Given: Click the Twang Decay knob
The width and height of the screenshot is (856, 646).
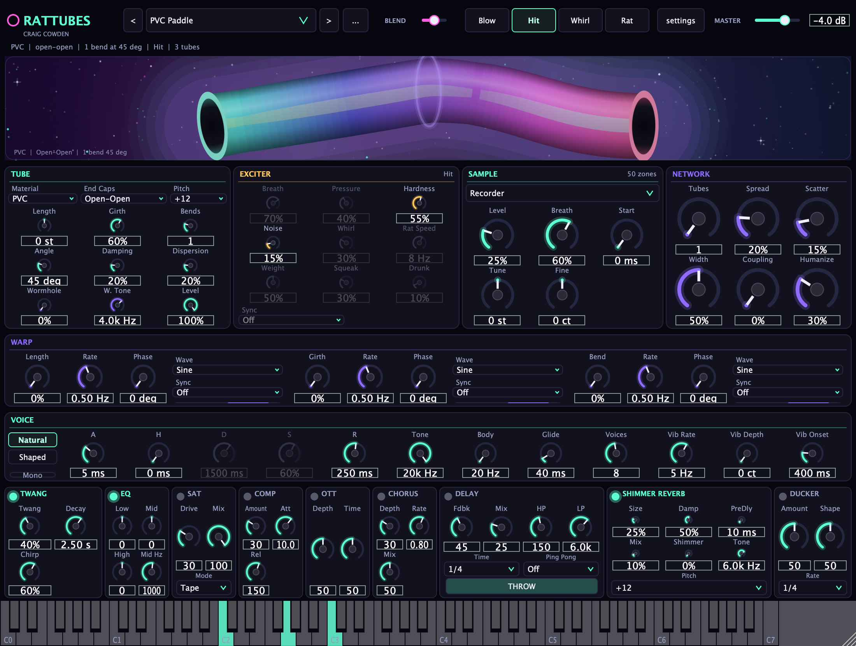Looking at the screenshot, I should pyautogui.click(x=75, y=526).
